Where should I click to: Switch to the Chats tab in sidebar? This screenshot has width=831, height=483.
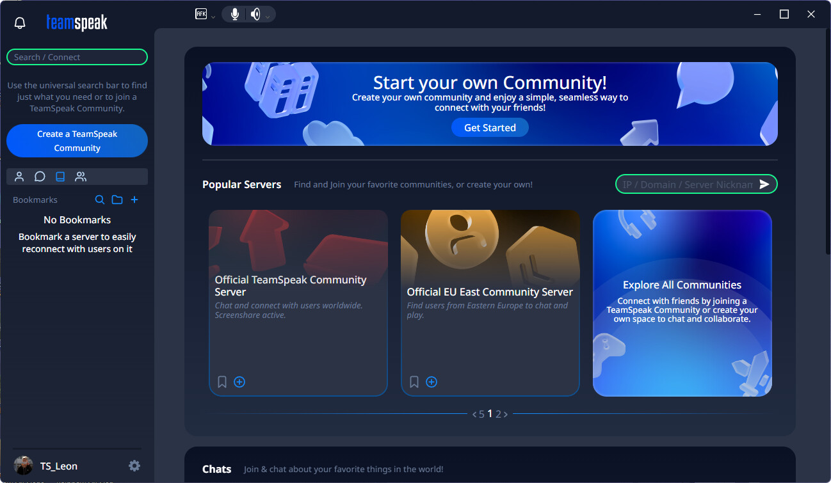40,177
